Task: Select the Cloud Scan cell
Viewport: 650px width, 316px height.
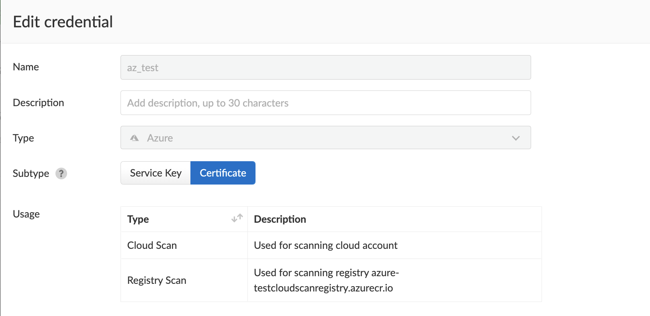Action: click(184, 245)
